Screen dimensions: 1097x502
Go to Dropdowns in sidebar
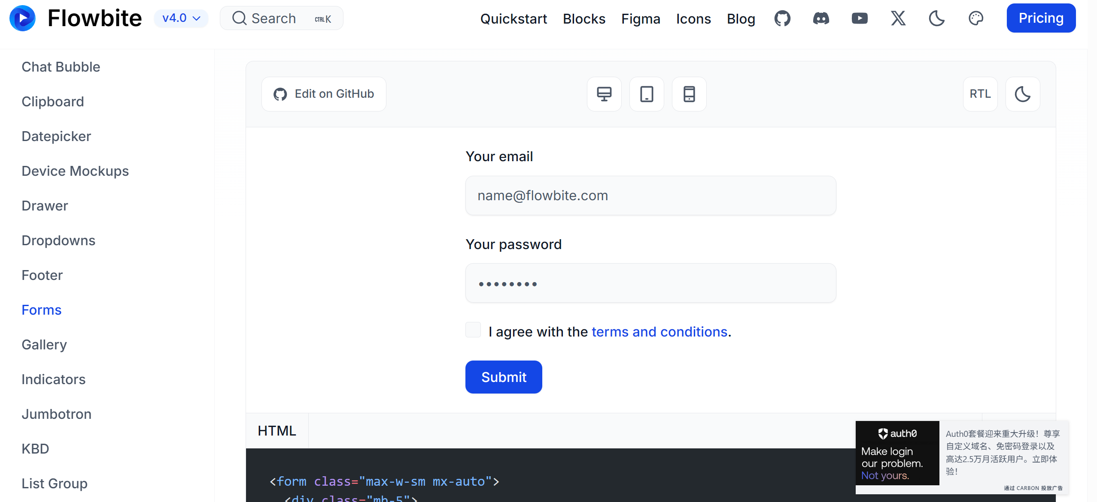pos(58,240)
